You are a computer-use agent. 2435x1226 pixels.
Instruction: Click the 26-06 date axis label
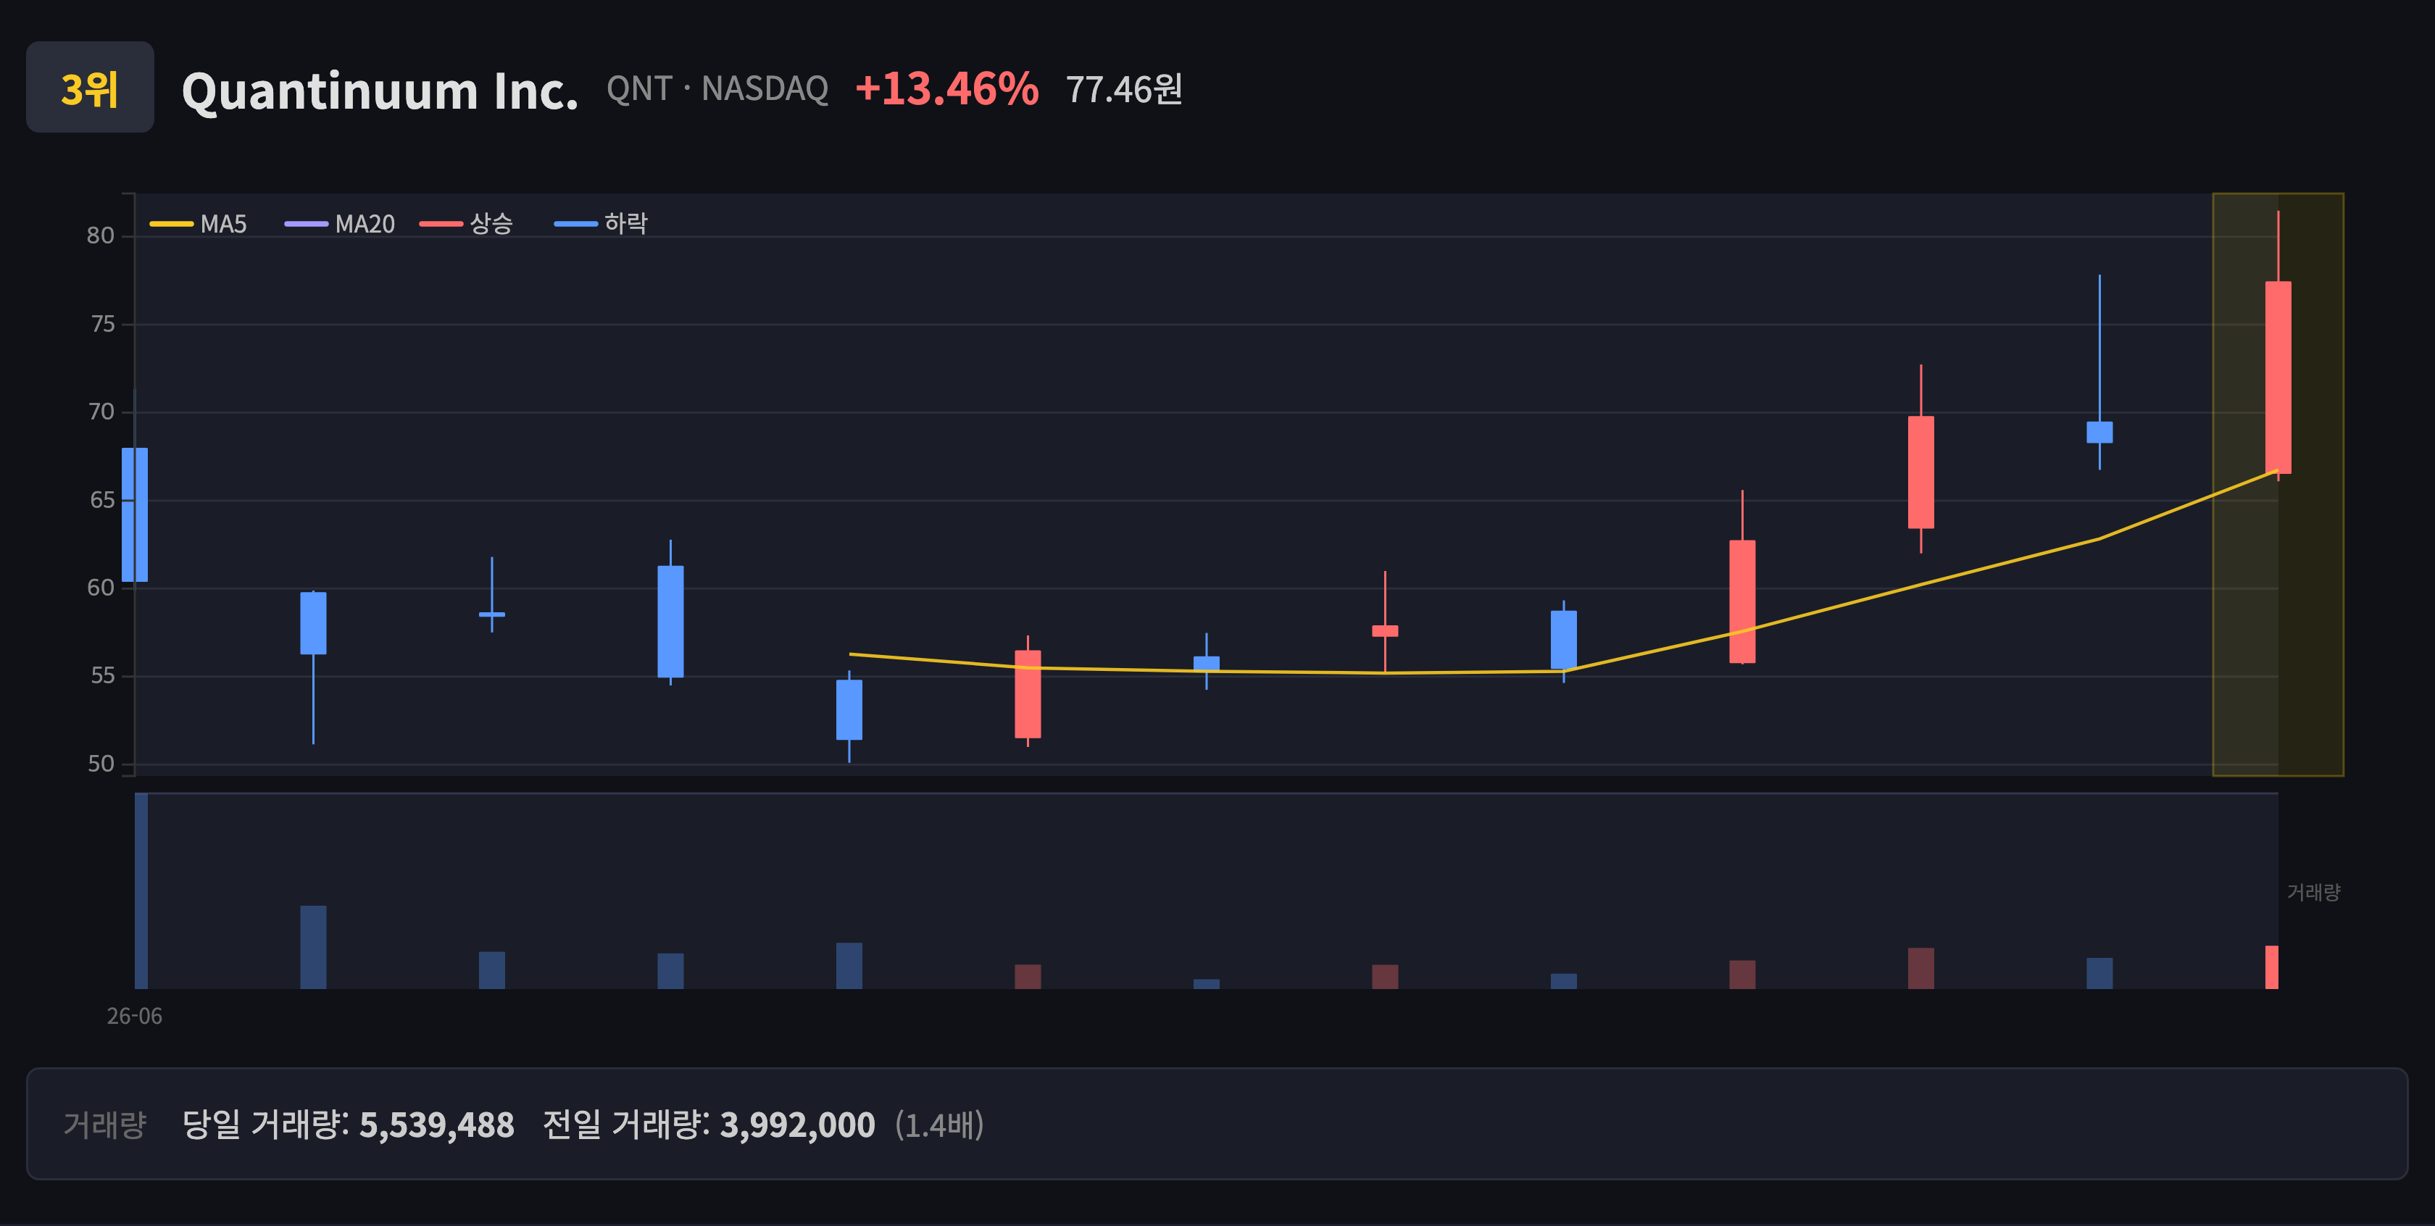coord(134,1016)
